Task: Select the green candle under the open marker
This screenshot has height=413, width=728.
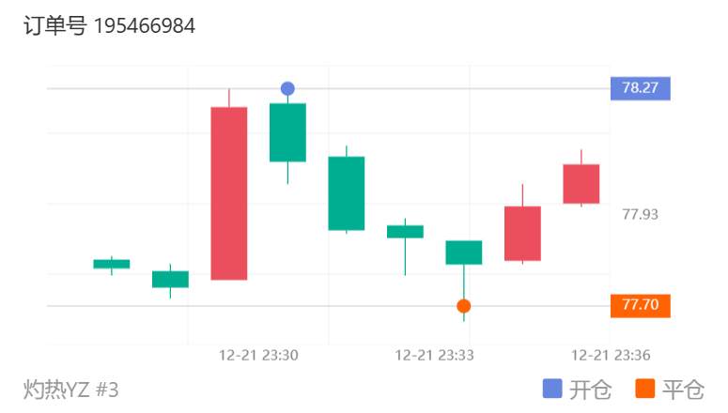Action: pos(287,132)
